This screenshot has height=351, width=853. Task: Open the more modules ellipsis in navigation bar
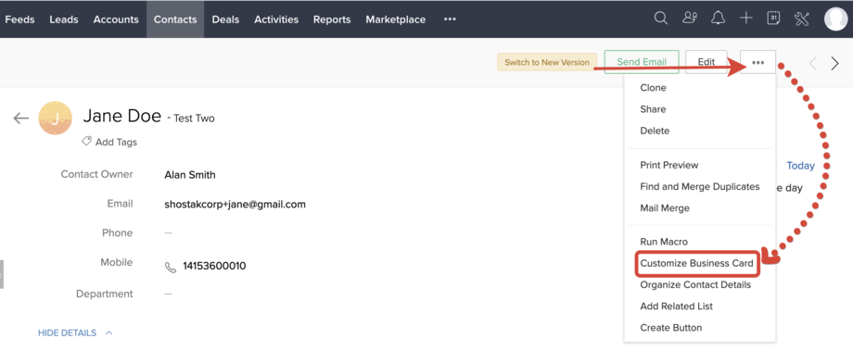pyautogui.click(x=450, y=19)
